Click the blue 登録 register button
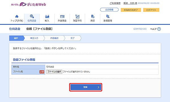This screenshot has width=170, height=102. click(x=86, y=87)
